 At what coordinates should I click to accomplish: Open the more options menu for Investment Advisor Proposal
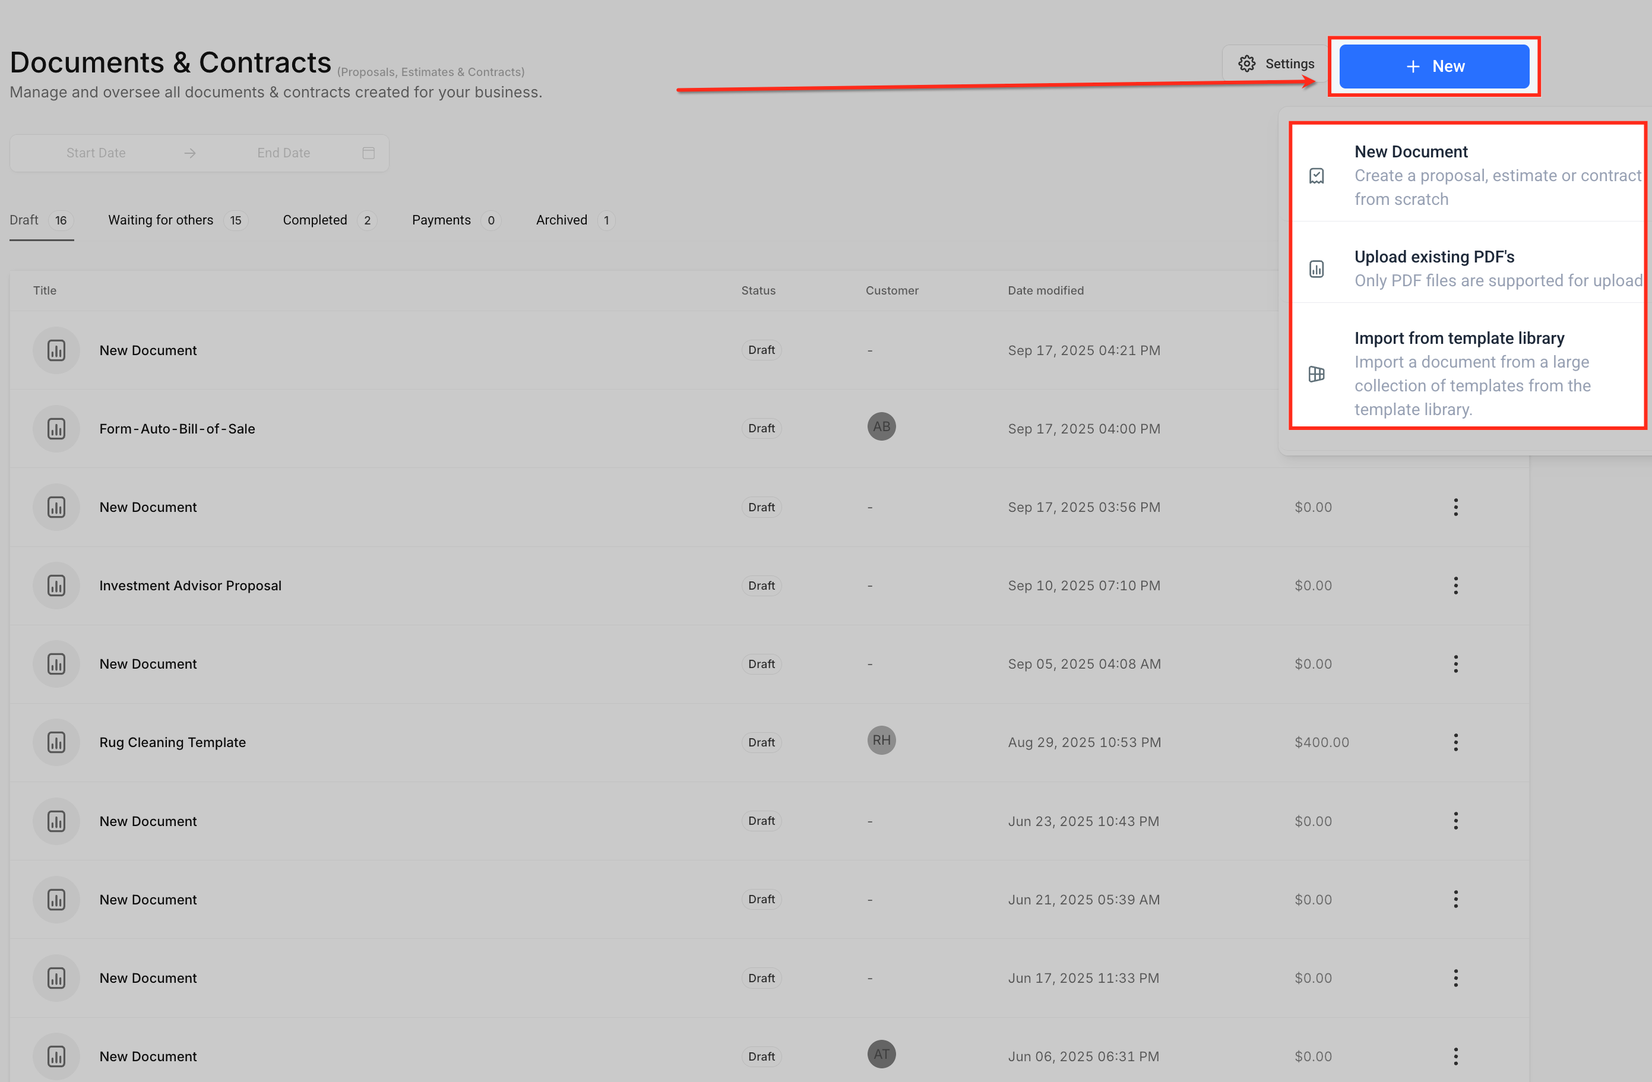pyautogui.click(x=1455, y=585)
